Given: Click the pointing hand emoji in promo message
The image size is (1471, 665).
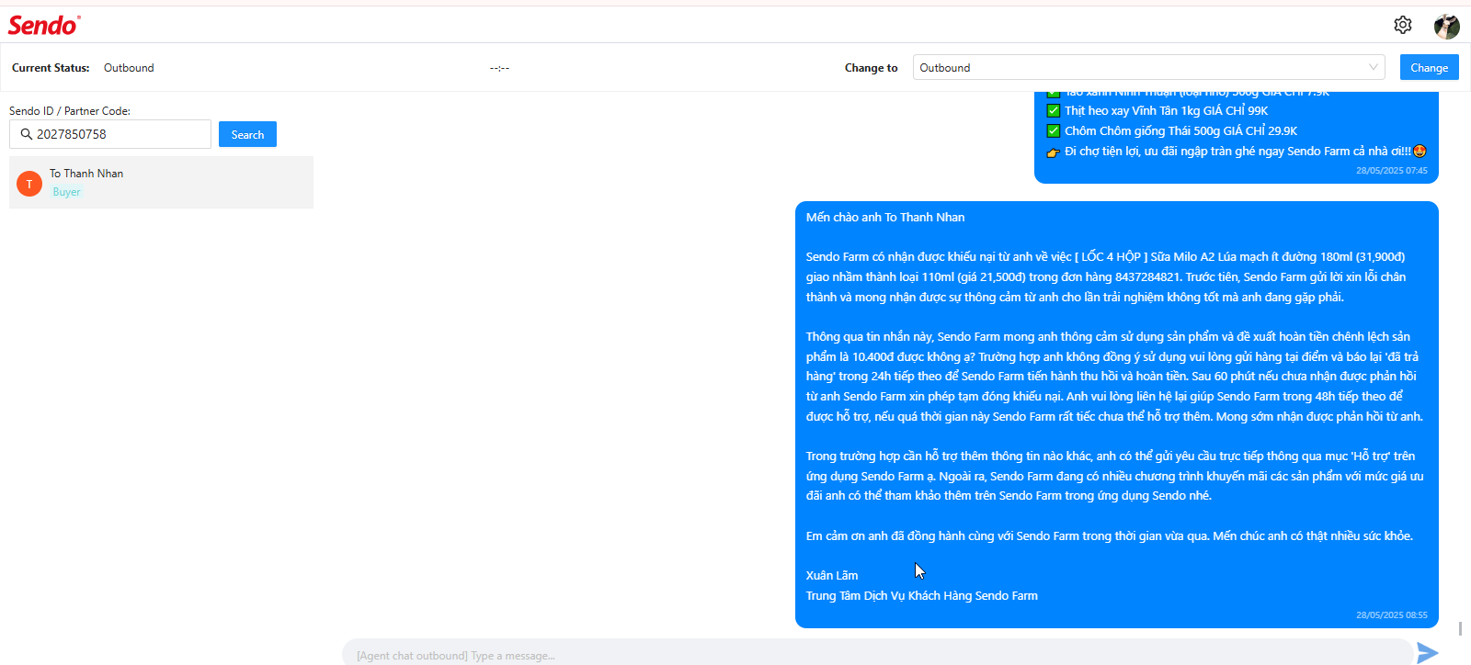Looking at the screenshot, I should click(1054, 152).
